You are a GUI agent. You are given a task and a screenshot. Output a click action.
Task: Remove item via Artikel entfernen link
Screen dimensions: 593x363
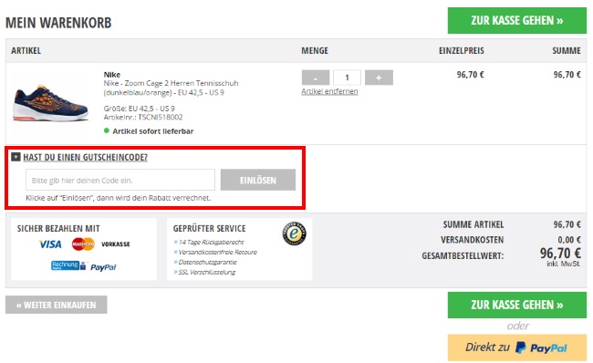click(329, 91)
